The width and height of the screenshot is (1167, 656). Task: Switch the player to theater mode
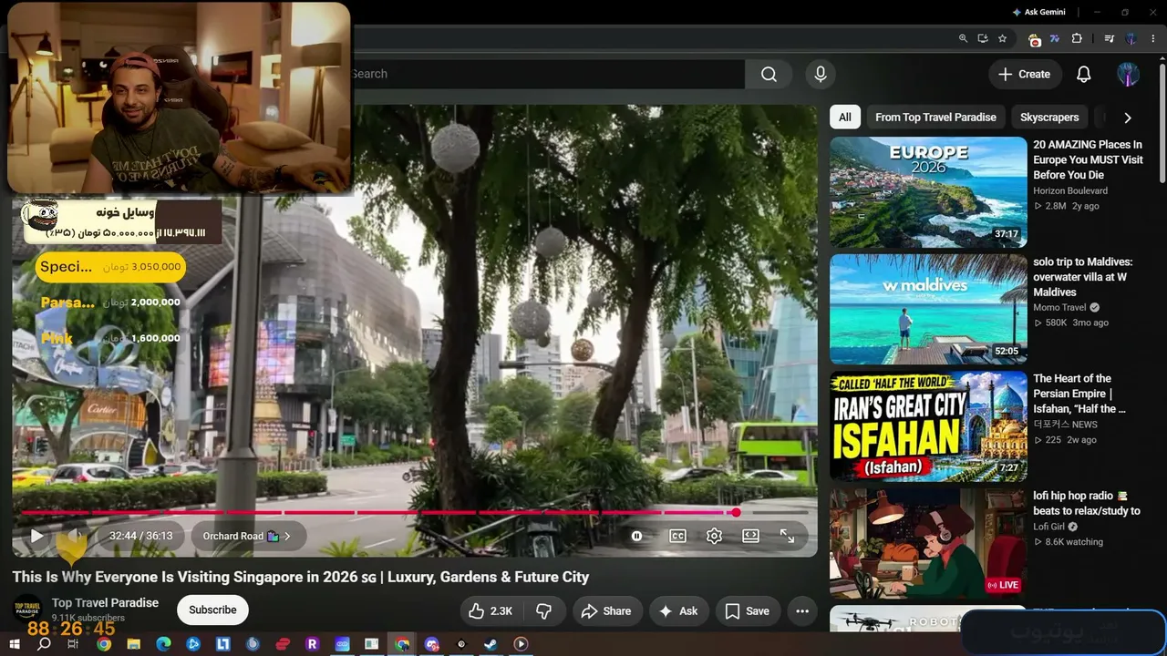(x=750, y=536)
